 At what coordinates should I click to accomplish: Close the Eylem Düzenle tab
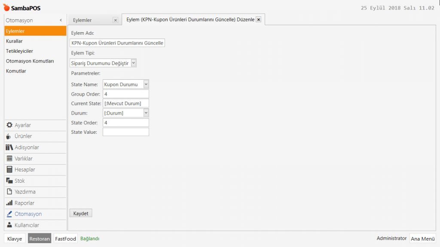[x=258, y=19]
